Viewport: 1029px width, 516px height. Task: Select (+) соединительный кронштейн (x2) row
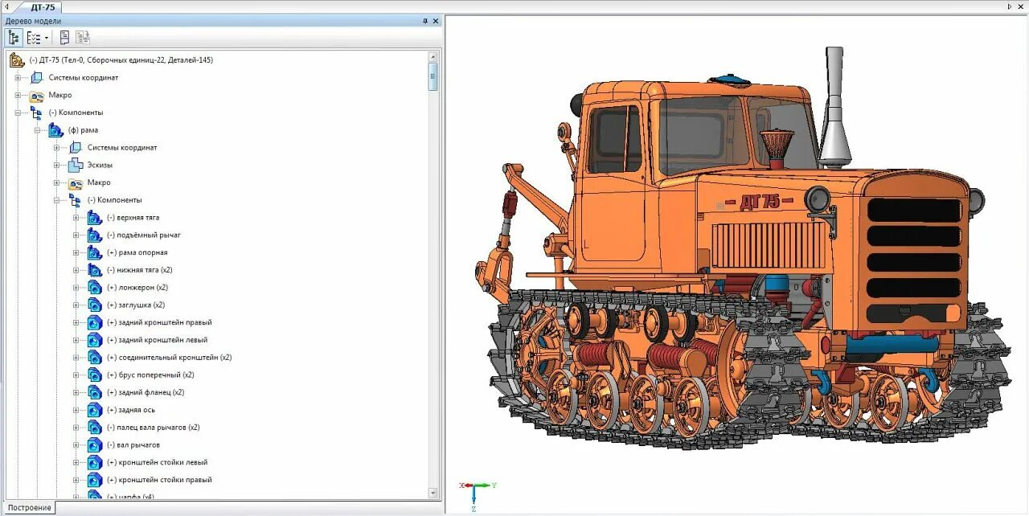[x=169, y=358]
